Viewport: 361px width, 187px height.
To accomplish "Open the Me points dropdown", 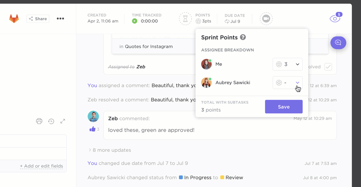I will pyautogui.click(x=287, y=64).
